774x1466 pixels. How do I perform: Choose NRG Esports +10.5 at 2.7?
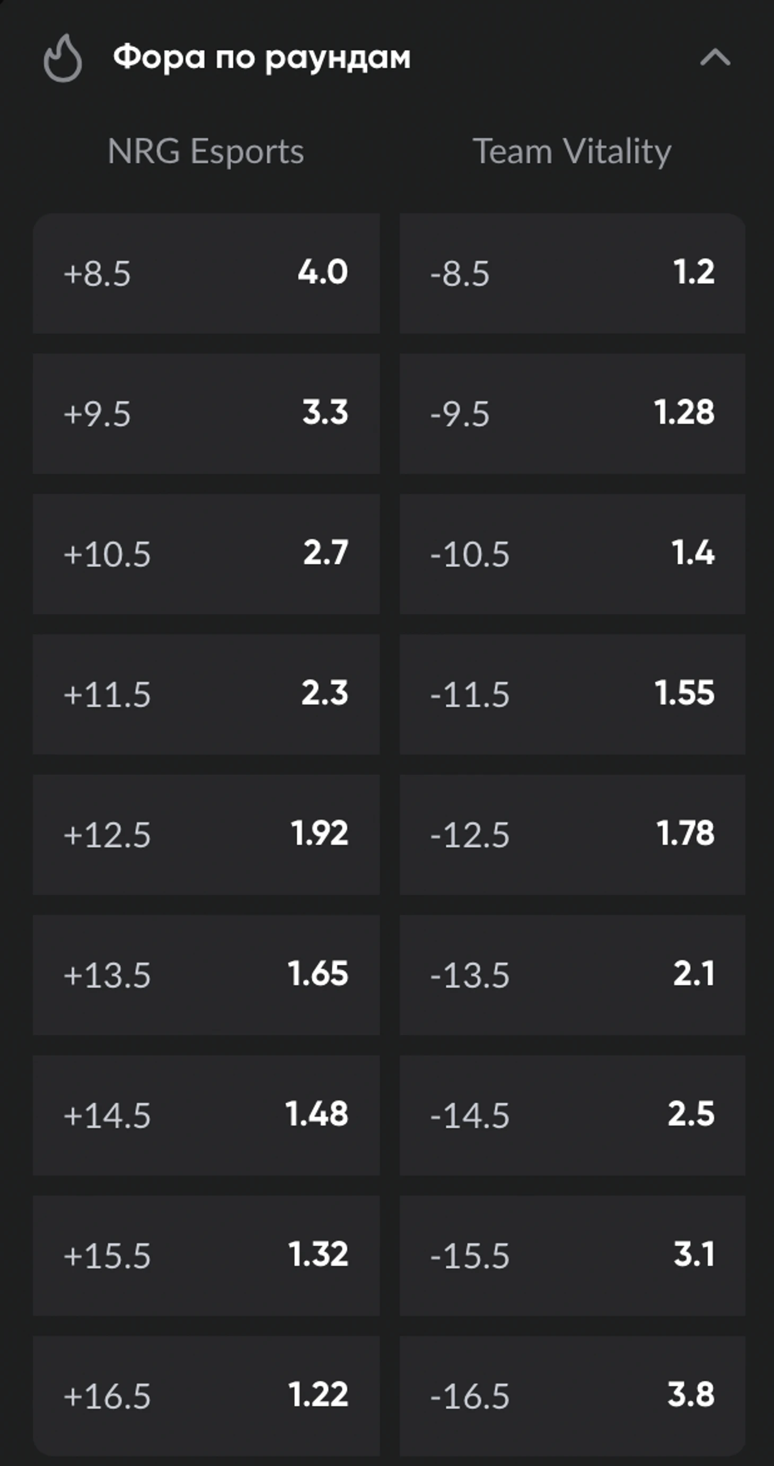click(x=206, y=554)
